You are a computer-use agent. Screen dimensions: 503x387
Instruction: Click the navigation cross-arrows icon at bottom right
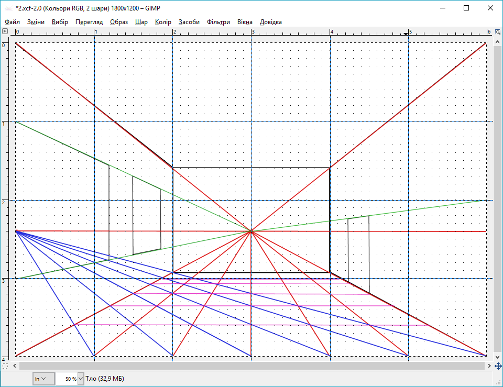click(498, 366)
